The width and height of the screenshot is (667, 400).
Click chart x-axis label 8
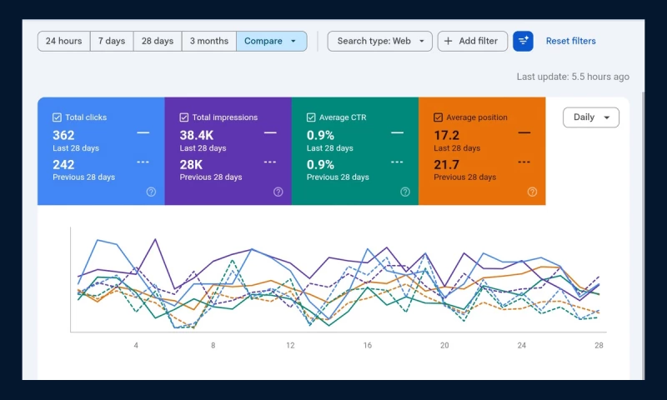point(213,346)
